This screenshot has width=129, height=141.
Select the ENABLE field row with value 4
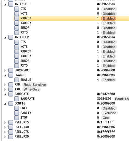(64, 80)
